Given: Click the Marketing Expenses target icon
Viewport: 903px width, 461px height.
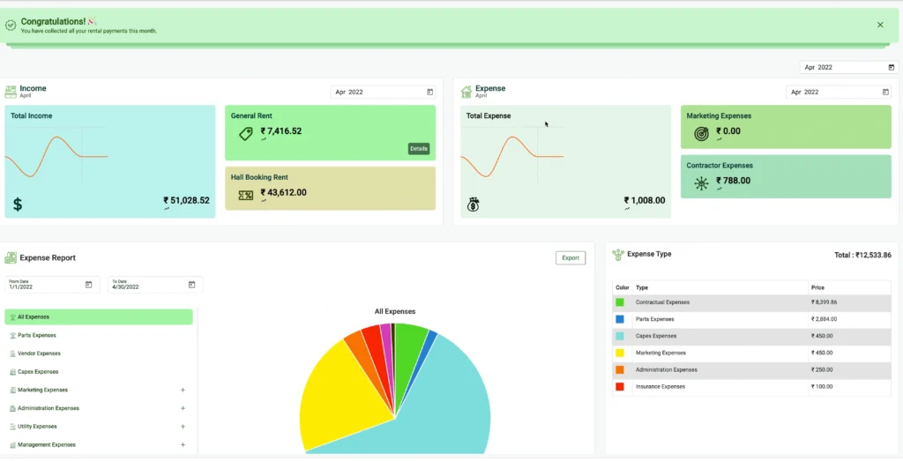Looking at the screenshot, I should click(701, 133).
